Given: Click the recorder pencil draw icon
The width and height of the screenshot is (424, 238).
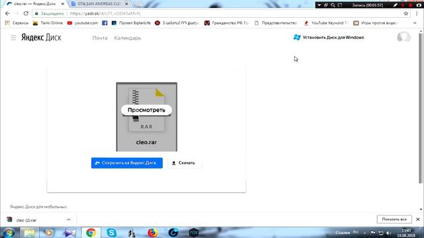Looking at the screenshot, I should pos(395,5).
